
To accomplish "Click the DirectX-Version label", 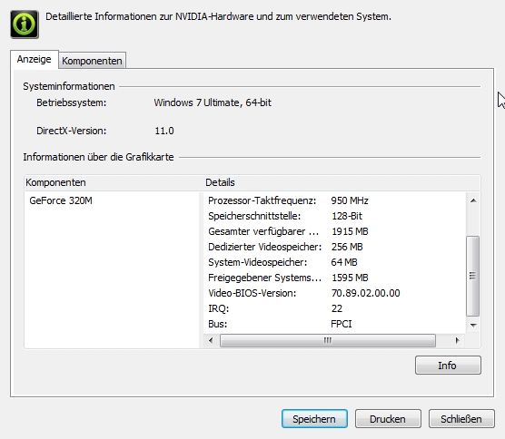I will click(72, 131).
